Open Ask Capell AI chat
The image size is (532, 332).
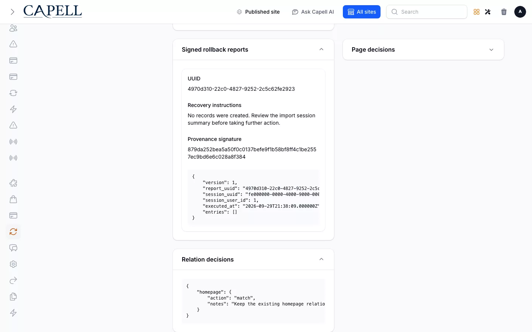(x=313, y=12)
